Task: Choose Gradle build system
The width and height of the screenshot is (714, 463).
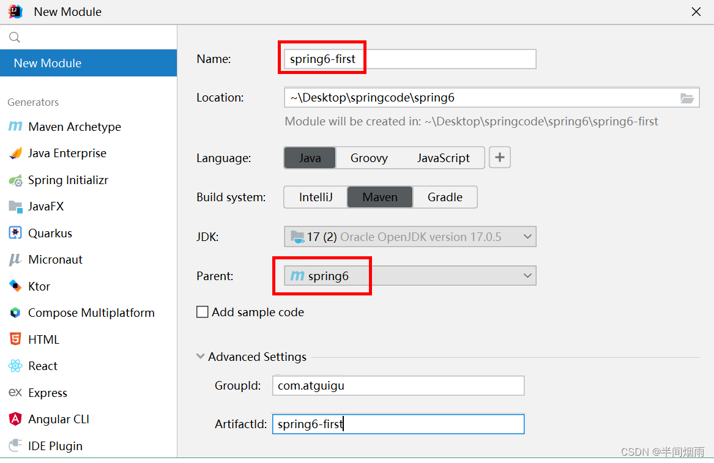Action: (445, 197)
